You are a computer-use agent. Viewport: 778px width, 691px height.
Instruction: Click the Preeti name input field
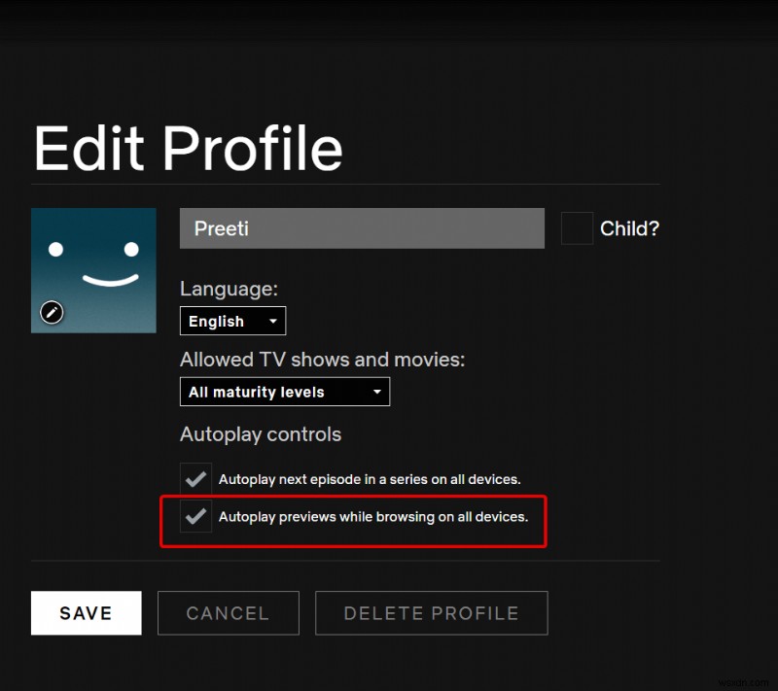pyautogui.click(x=361, y=228)
